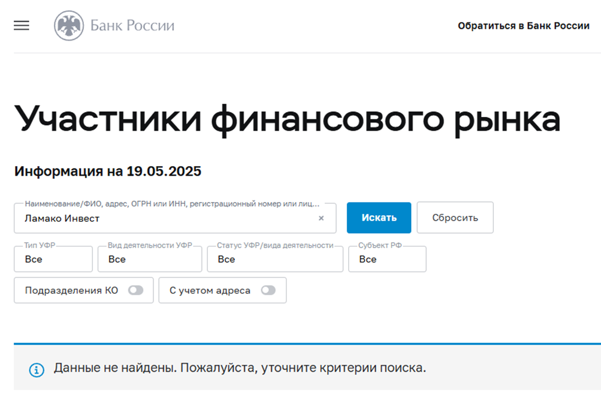The height and width of the screenshot is (401, 601).
Task: Open the Тип УФР dropdown
Action: [x=53, y=259]
